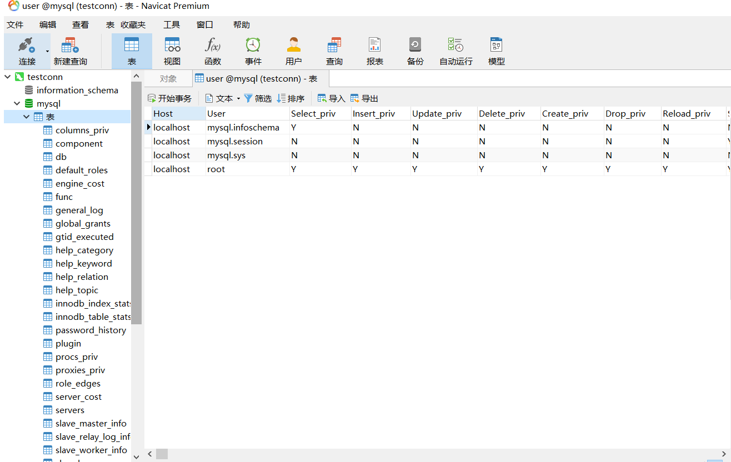Screen dimensions: 731x462
Task: Select the Table (表) toolbar icon
Action: pos(132,45)
